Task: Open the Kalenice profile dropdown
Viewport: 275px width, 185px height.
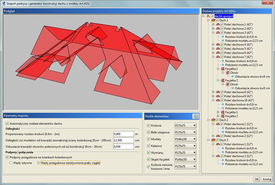Action: point(185,146)
